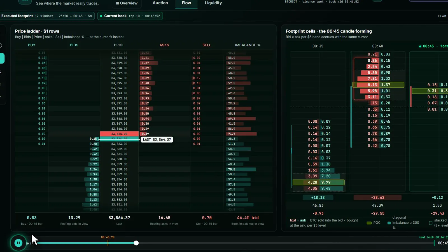Click the 13.29 resting bids total

(x=74, y=218)
